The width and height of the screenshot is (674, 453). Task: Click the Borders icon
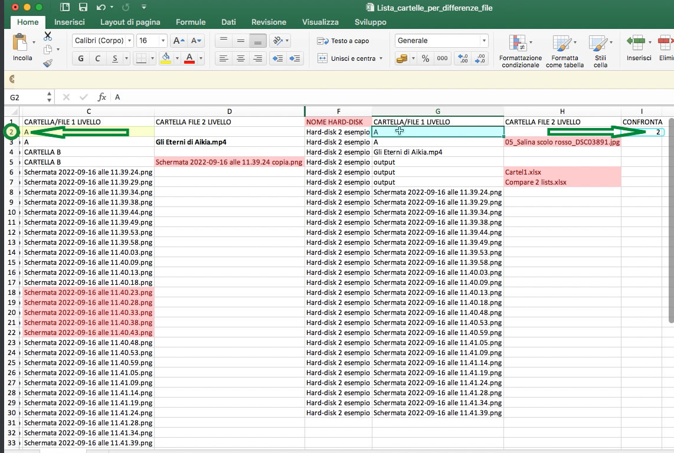coord(141,58)
